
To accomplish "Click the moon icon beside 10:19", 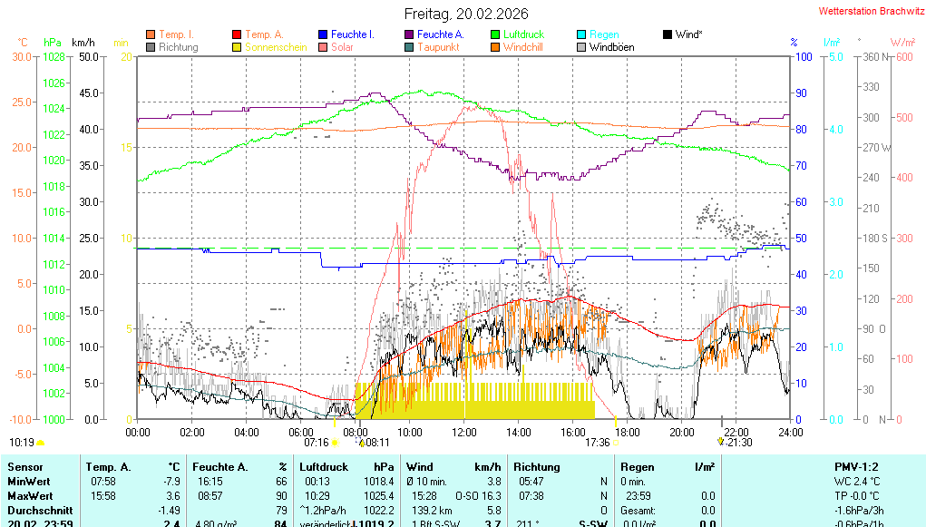I will (x=41, y=443).
